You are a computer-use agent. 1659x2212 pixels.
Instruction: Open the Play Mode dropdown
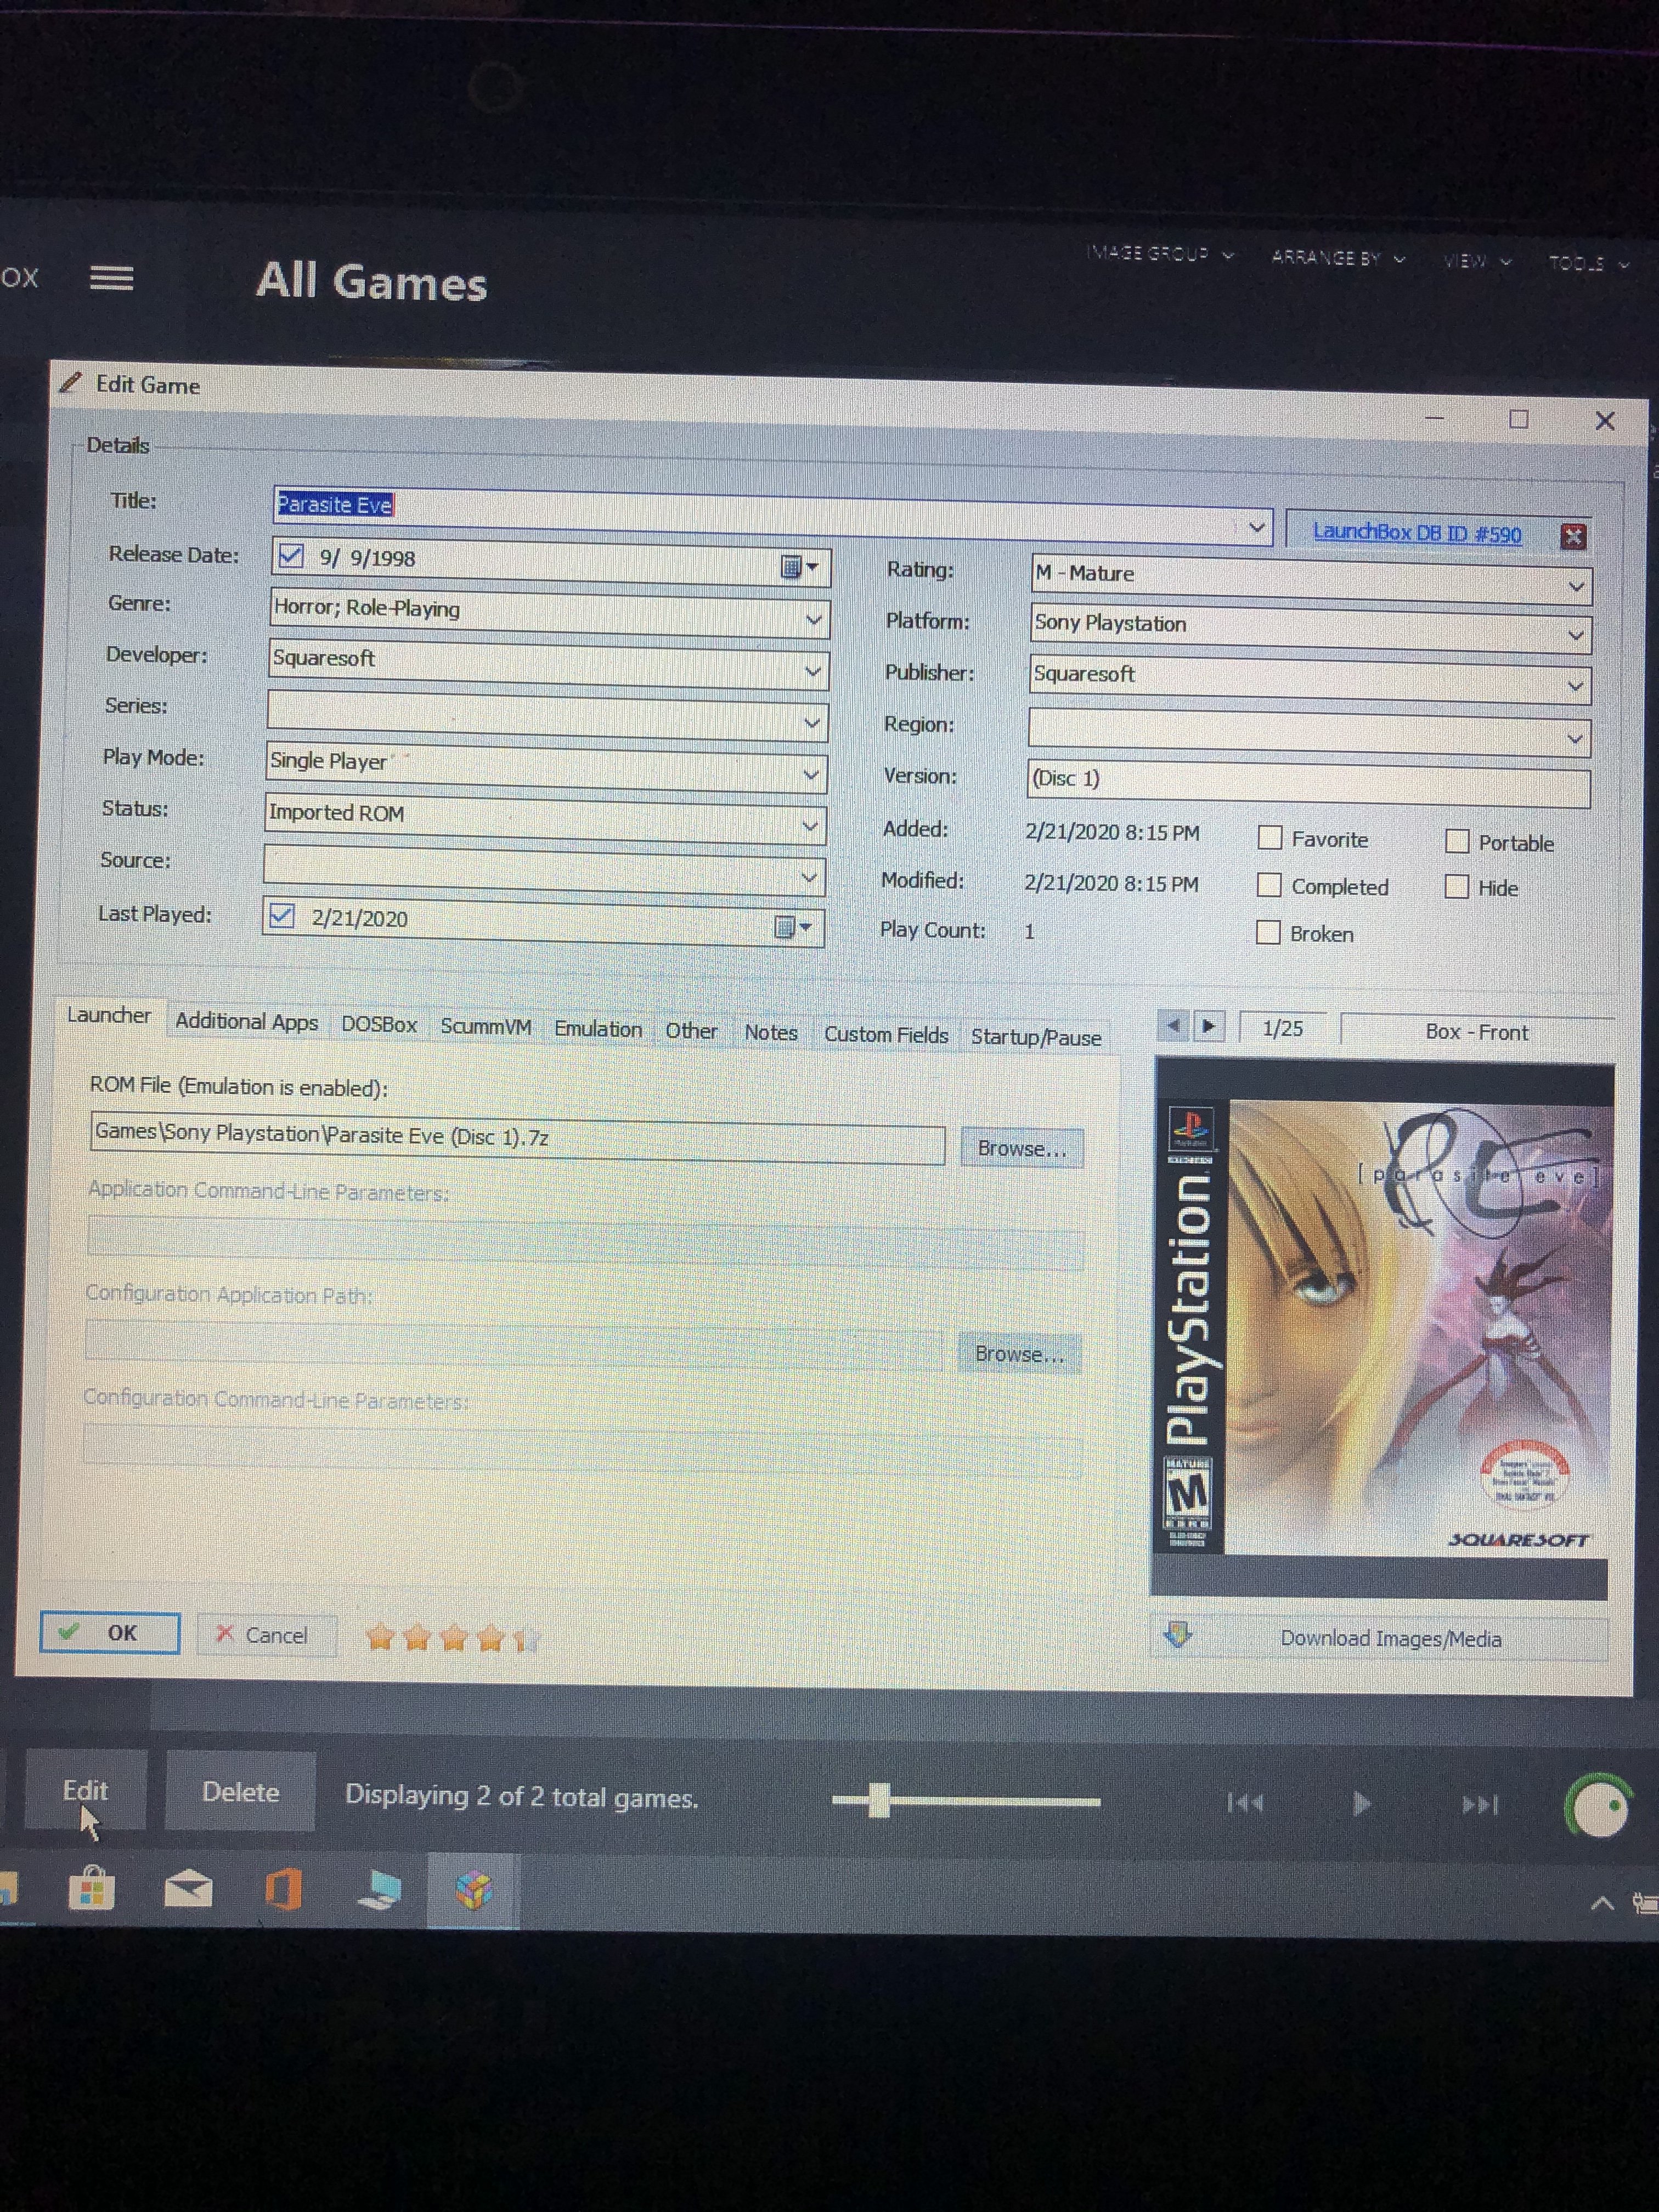(811, 774)
